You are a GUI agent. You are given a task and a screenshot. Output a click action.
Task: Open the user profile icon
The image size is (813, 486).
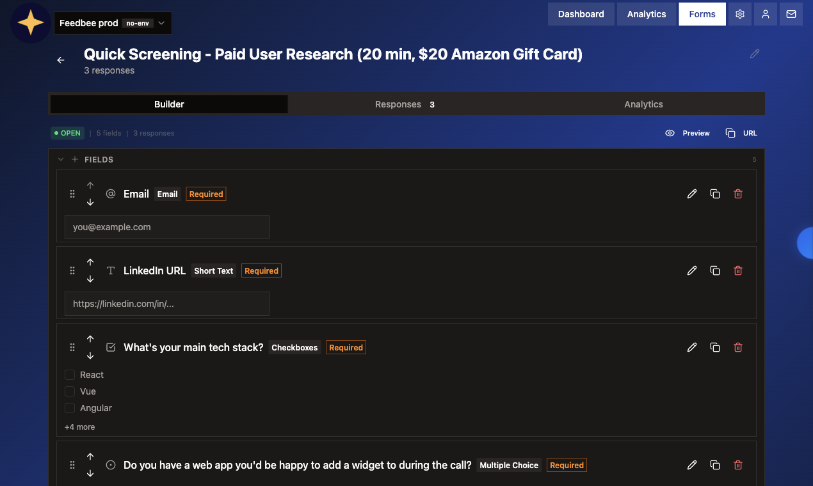tap(766, 14)
